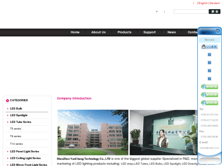Open the LED Bulb category

16,108
